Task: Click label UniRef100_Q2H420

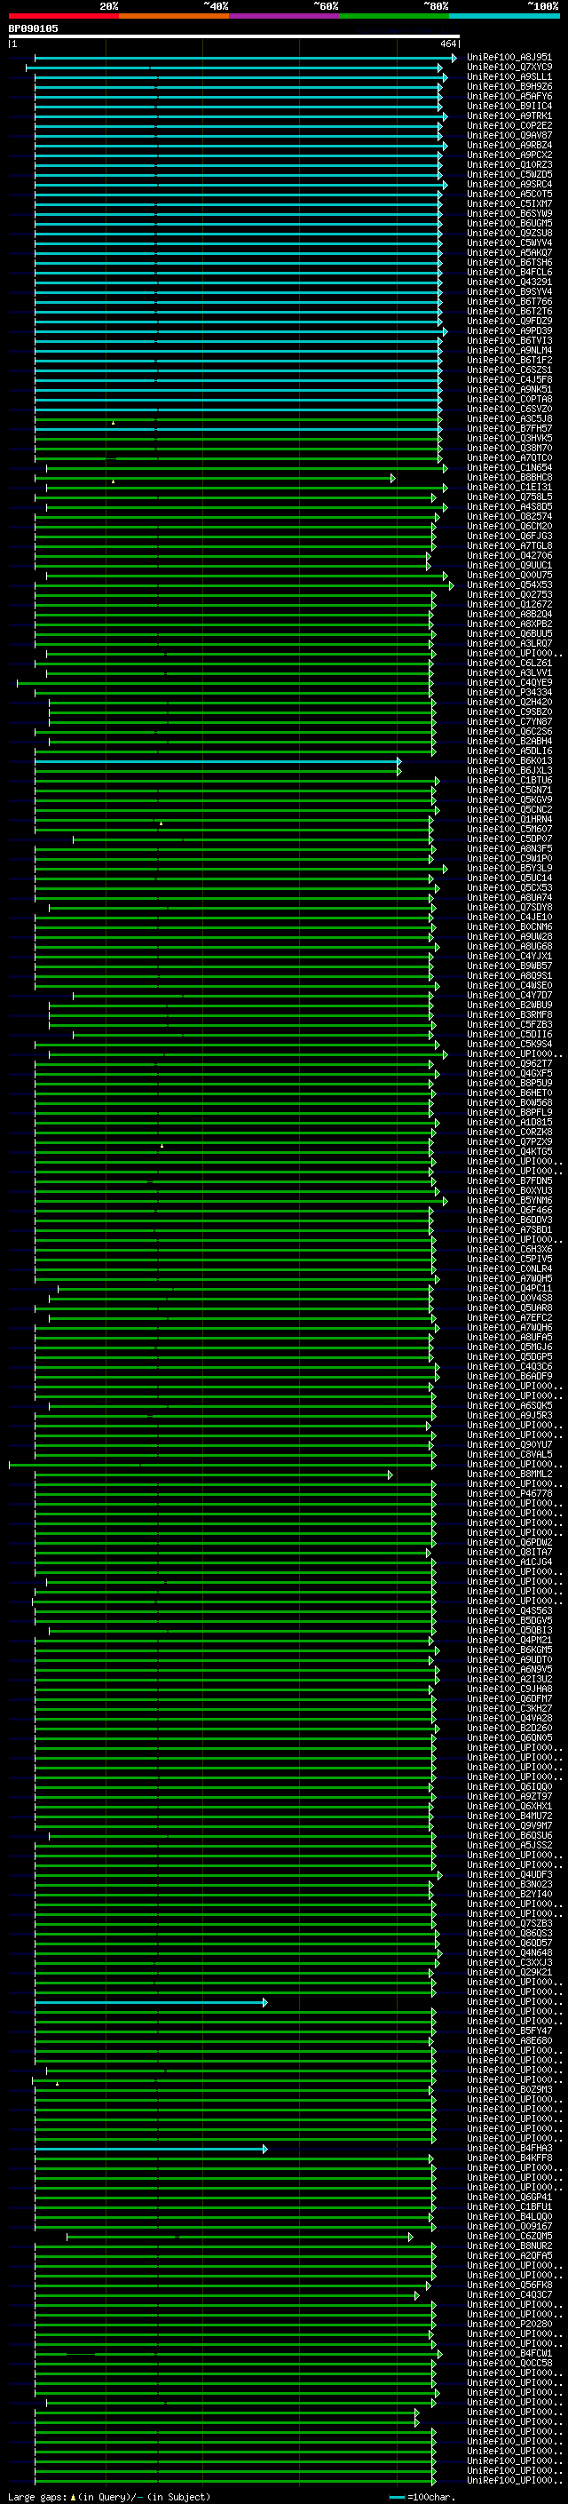Action: pyautogui.click(x=509, y=702)
